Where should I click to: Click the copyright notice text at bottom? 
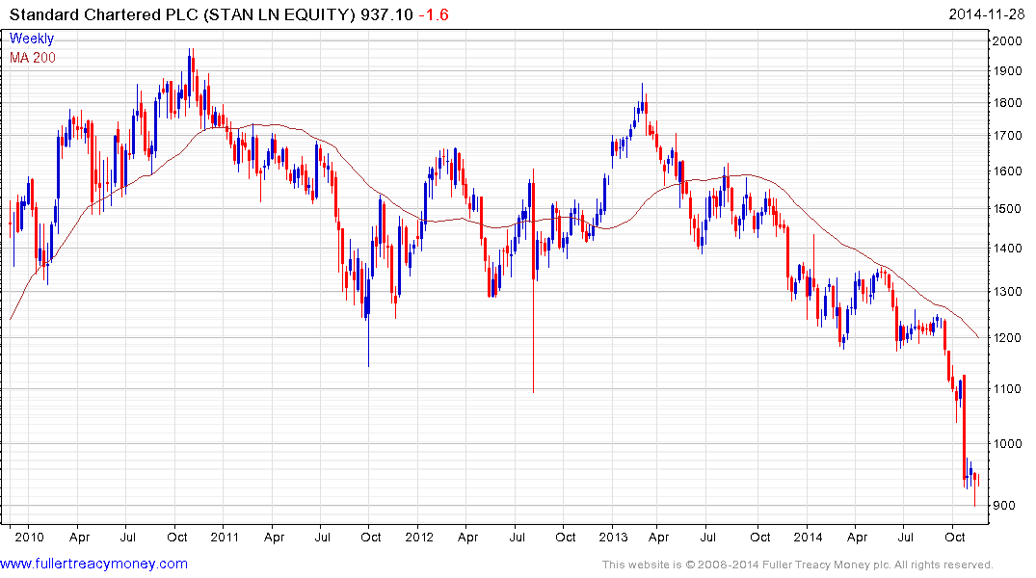point(798,565)
